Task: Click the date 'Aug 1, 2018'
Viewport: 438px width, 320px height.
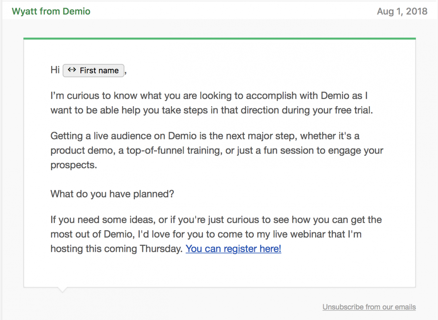Action: (402, 11)
